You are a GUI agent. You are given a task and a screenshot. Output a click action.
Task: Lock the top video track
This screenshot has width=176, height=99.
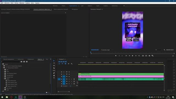pos(62,72)
